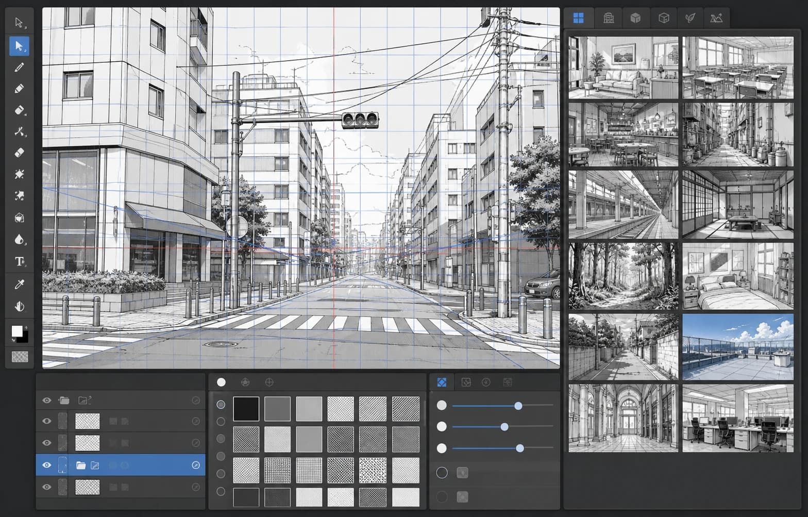This screenshot has width=808, height=517.
Task: Select the radio button beside the bottom tone row
Action: pyautogui.click(x=221, y=492)
